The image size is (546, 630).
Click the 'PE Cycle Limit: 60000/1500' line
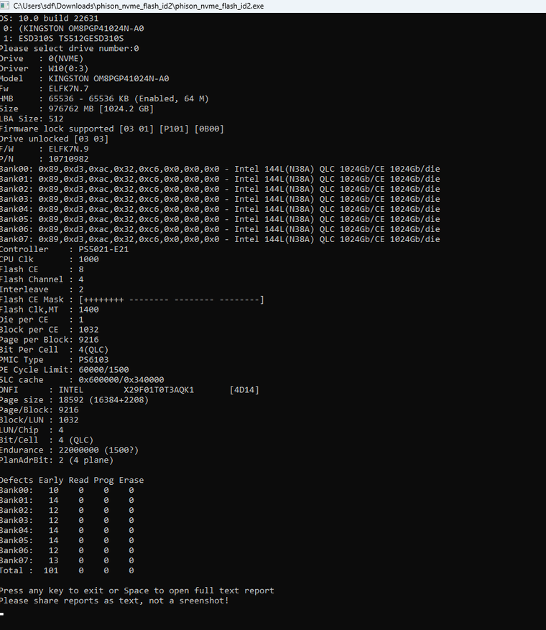pos(64,370)
